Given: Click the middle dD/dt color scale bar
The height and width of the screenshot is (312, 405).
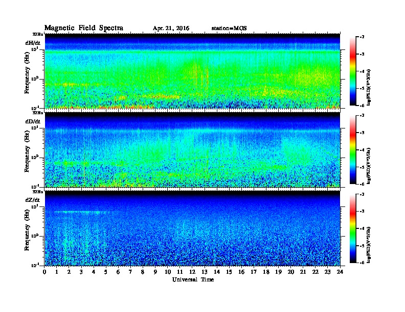Looking at the screenshot, I should (353, 150).
